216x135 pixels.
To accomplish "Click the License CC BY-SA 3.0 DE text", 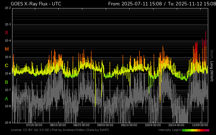I will (x=29, y=130).
